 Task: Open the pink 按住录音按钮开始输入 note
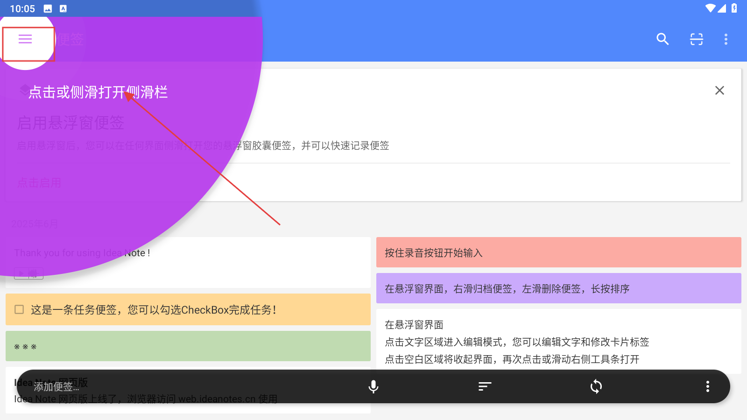pos(559,252)
